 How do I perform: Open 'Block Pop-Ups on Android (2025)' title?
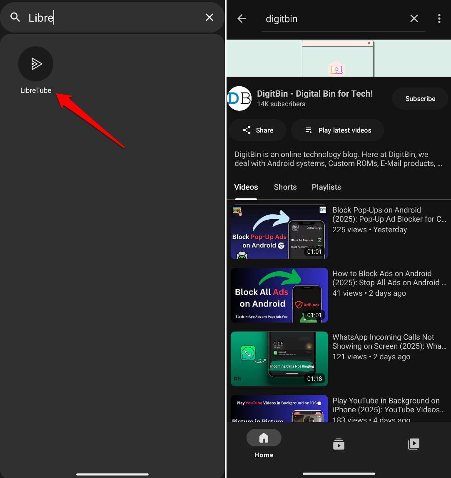[x=389, y=215]
